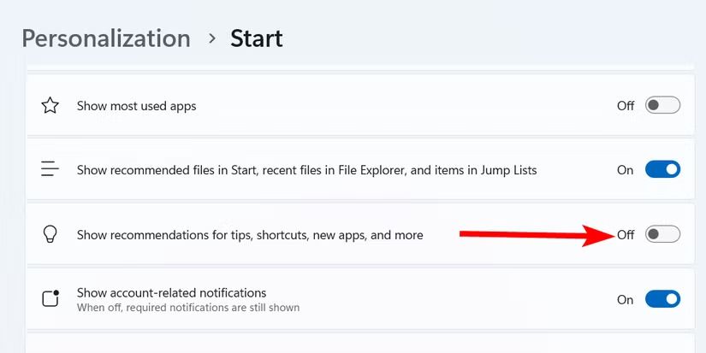Click the Off status text for tips recommendations
The image size is (706, 353).
click(x=626, y=235)
